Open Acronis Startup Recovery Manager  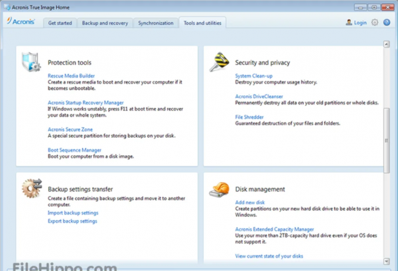[x=86, y=103]
